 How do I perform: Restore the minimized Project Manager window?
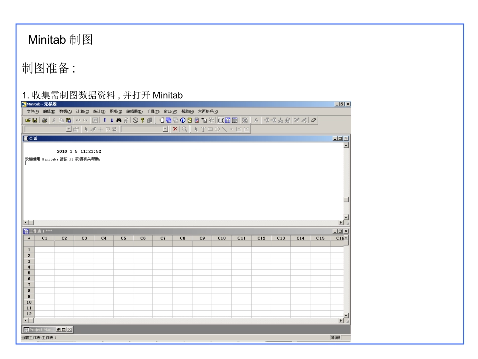pos(58,329)
